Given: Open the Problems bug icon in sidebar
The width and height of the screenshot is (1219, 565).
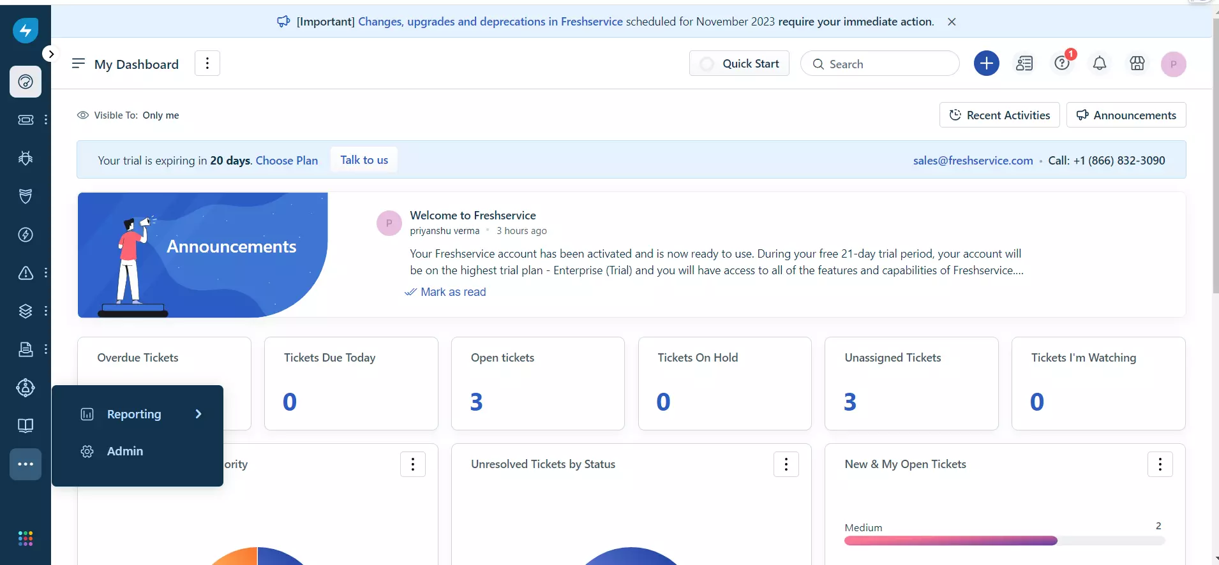Looking at the screenshot, I should pyautogui.click(x=26, y=158).
